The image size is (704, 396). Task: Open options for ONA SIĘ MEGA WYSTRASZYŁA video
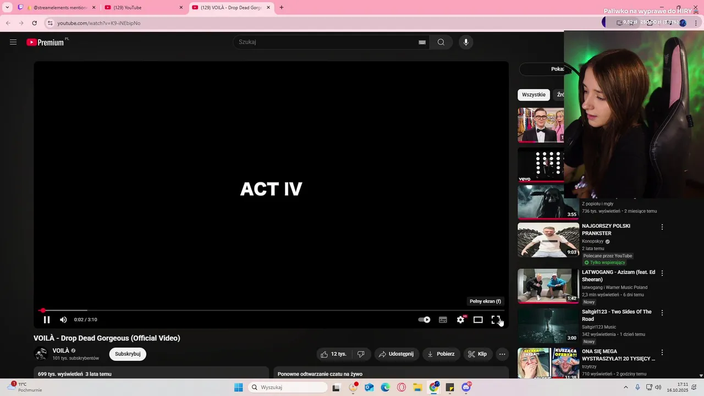click(x=662, y=353)
